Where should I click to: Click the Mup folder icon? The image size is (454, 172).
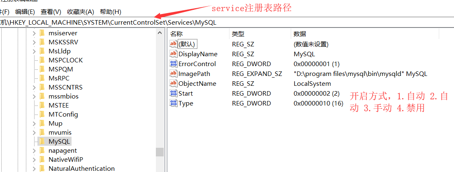click(42, 124)
